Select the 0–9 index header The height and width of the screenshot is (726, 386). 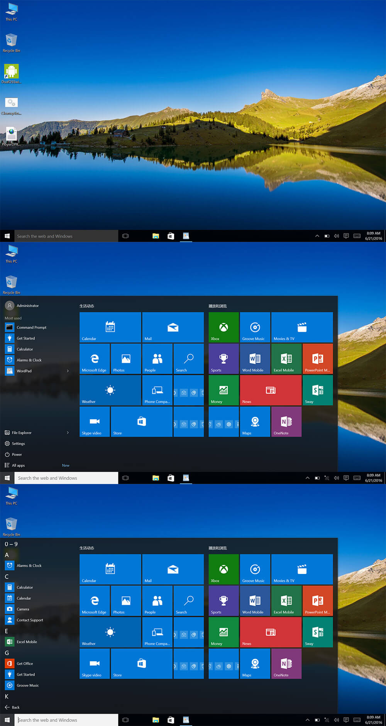tap(11, 544)
